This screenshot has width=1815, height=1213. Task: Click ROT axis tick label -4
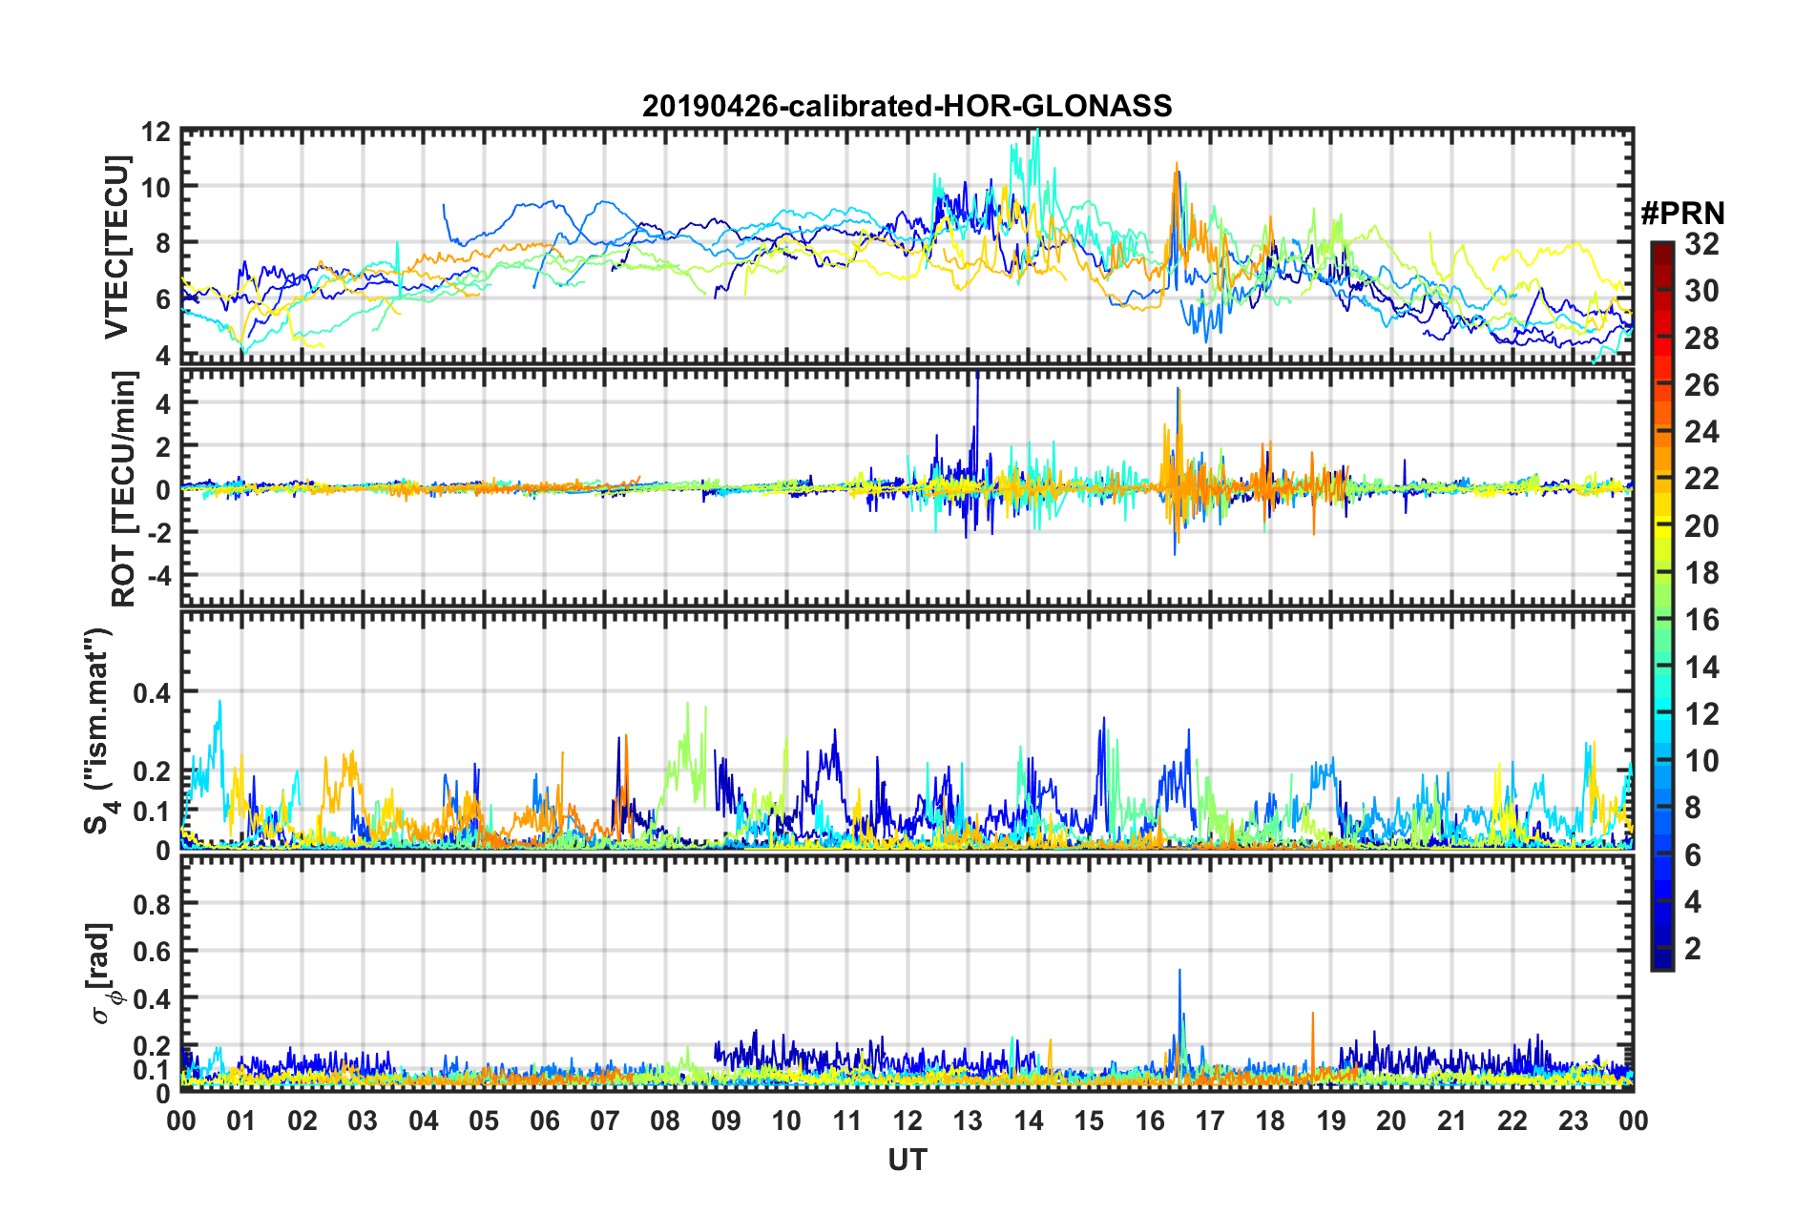160,576
